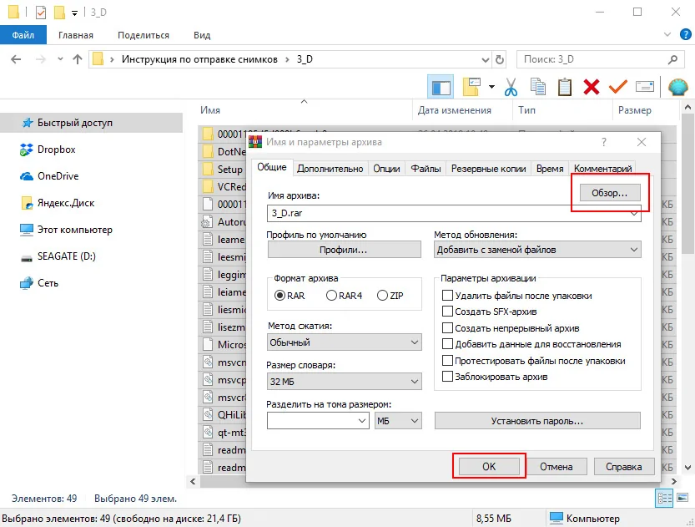695x527 pixels.
Task: Click the scissors Cut icon in toolbar
Action: (511, 87)
